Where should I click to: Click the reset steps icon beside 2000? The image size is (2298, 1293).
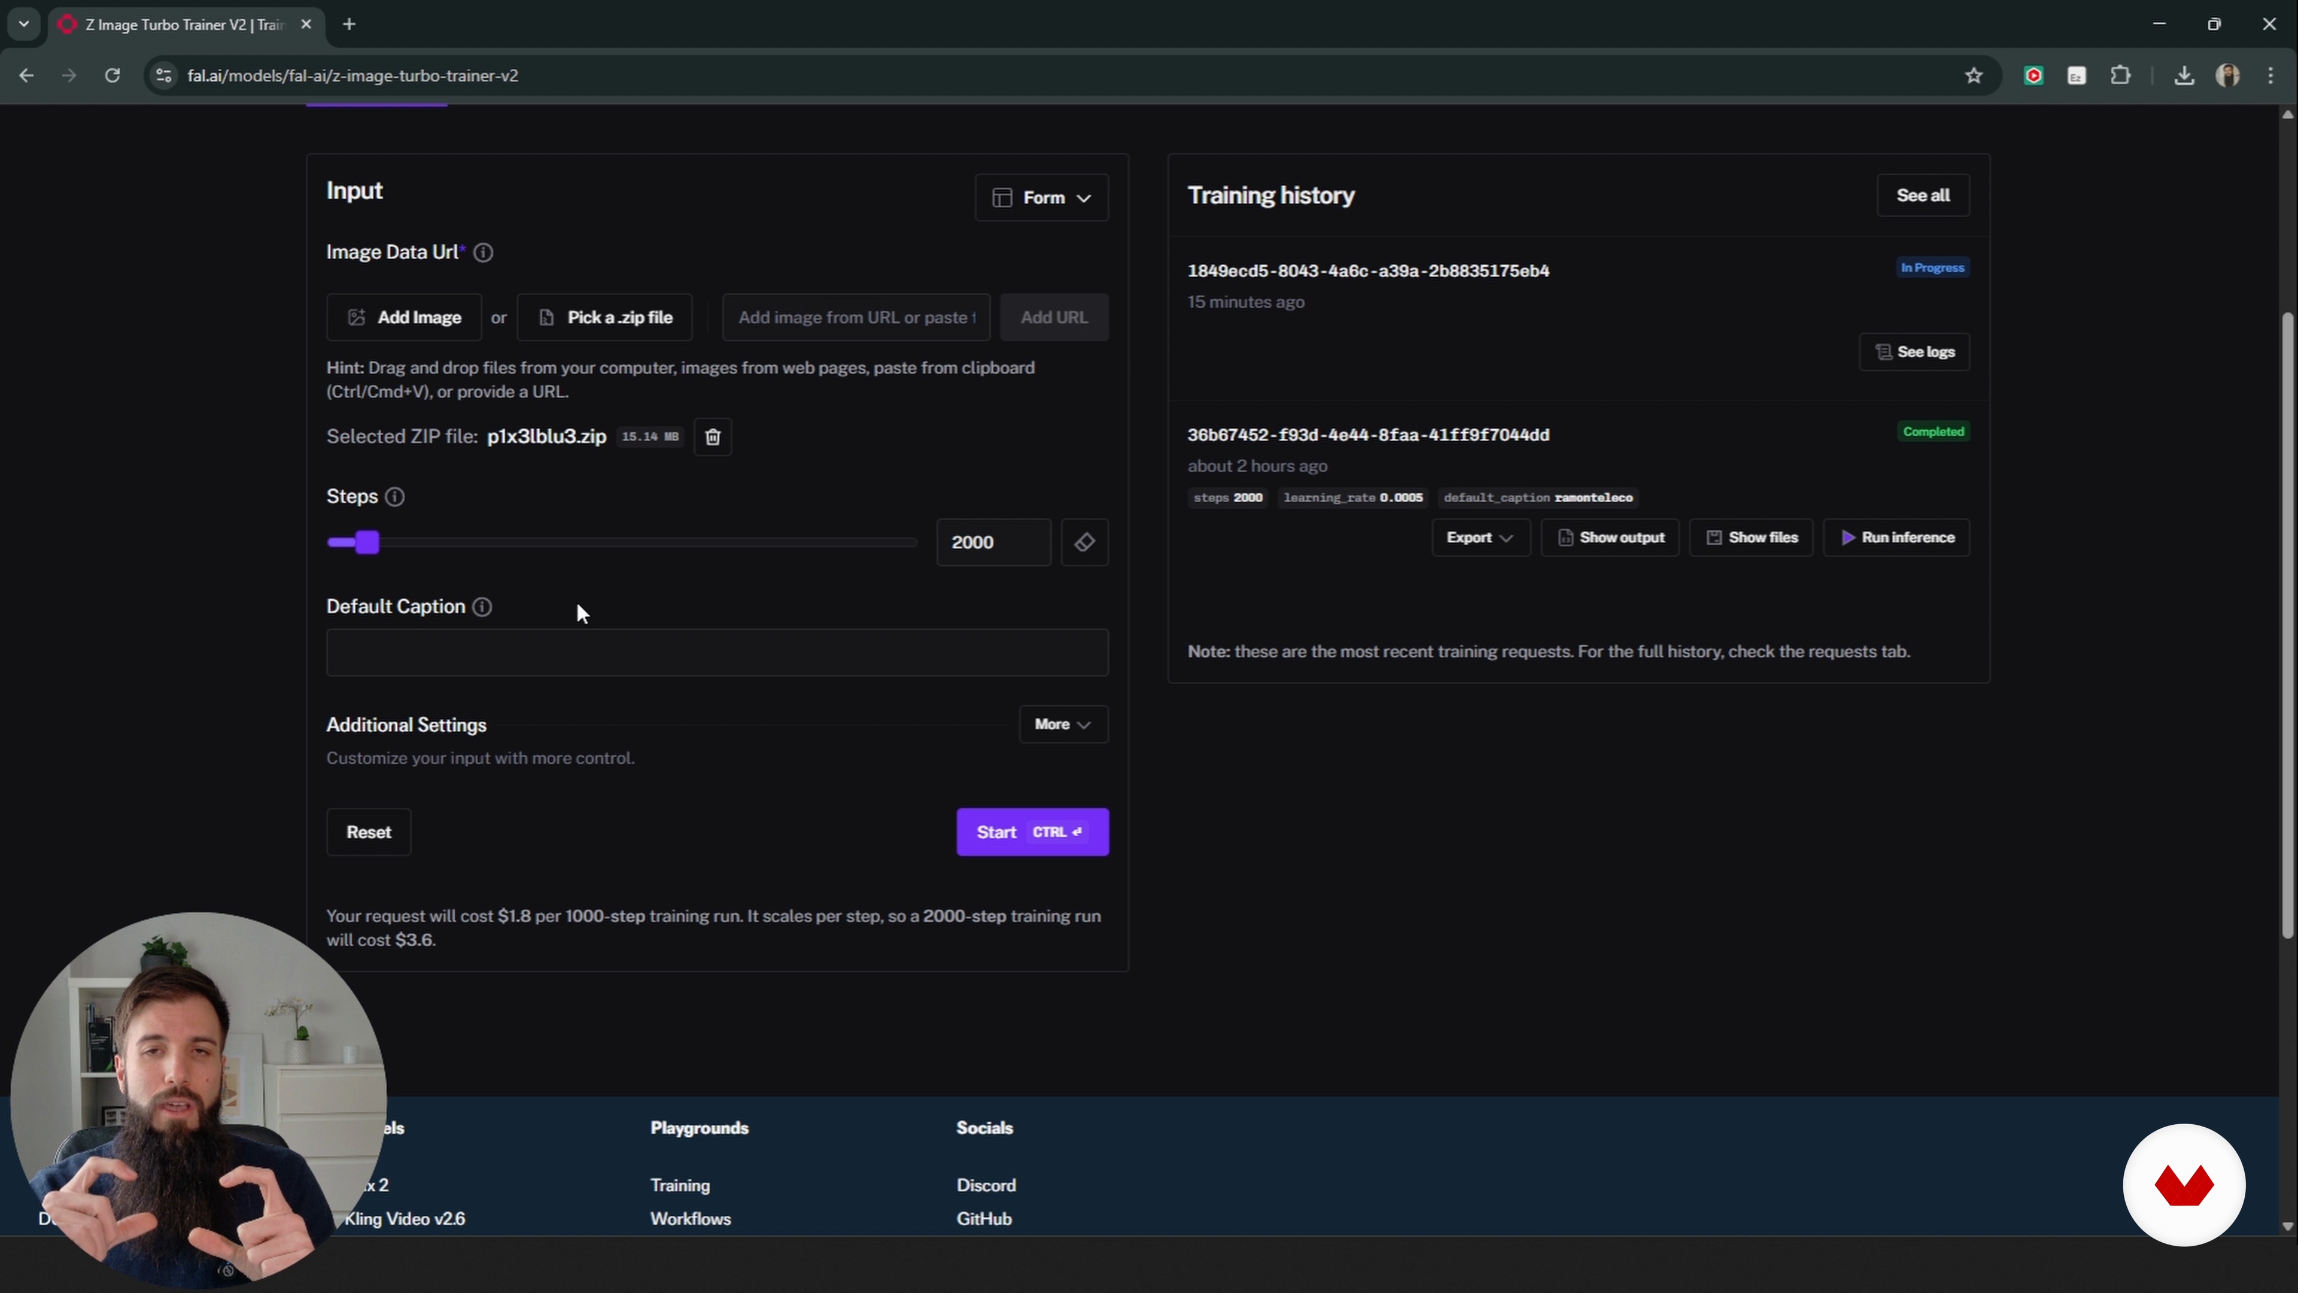click(x=1084, y=542)
